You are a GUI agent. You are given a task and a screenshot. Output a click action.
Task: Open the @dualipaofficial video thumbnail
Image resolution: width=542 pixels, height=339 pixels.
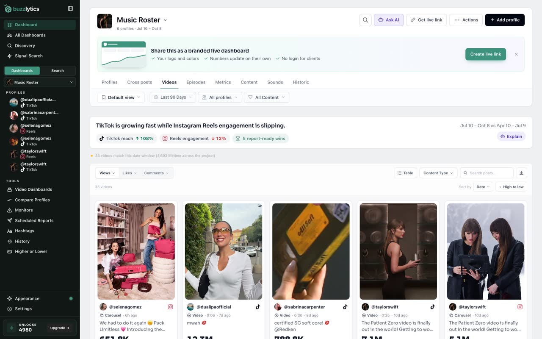tap(224, 252)
